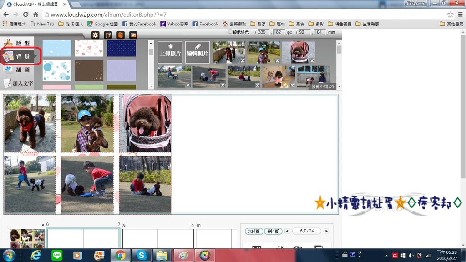
Task: Open the Yahoo奇摩 bookmark
Action: pyautogui.click(x=174, y=24)
